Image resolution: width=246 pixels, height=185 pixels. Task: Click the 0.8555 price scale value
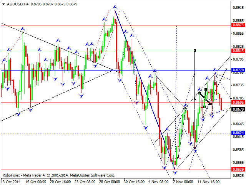238,163
